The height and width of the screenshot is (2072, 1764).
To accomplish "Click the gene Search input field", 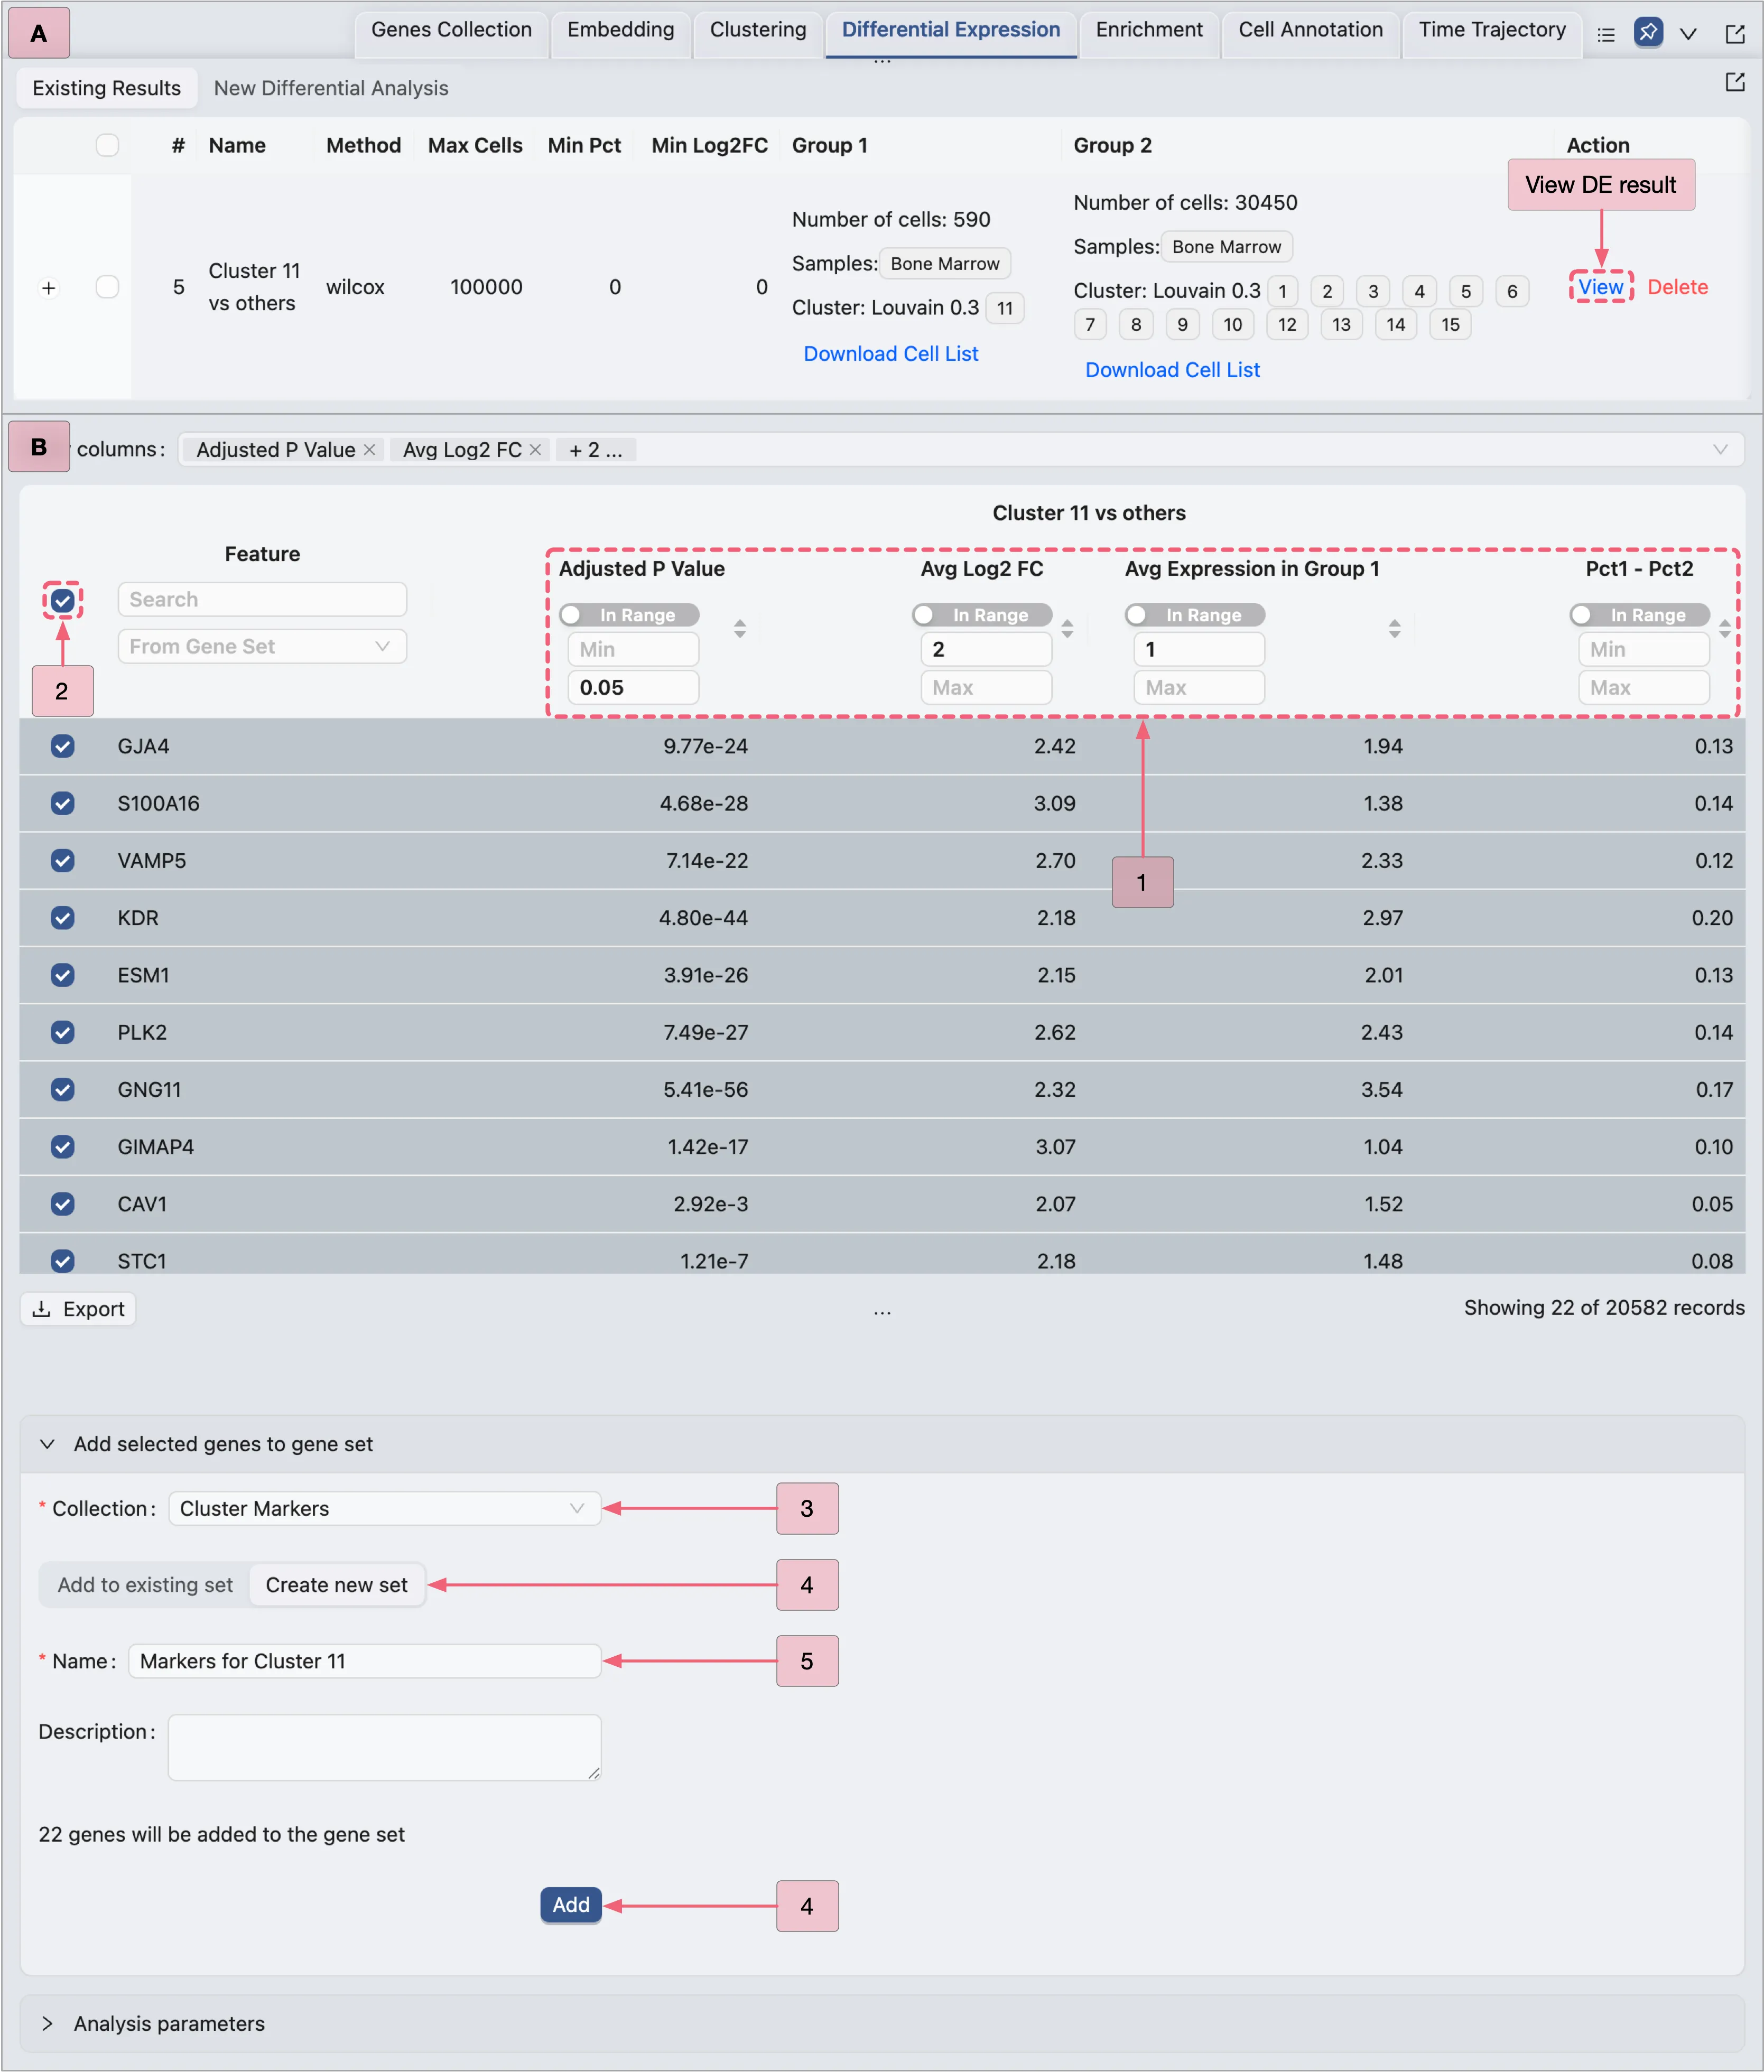I will (262, 599).
